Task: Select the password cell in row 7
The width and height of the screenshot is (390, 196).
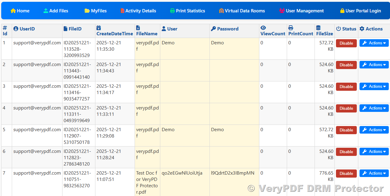Action: (233, 173)
